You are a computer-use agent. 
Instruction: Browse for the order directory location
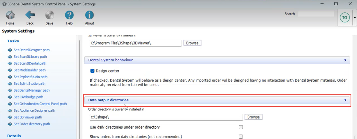coord(253,117)
